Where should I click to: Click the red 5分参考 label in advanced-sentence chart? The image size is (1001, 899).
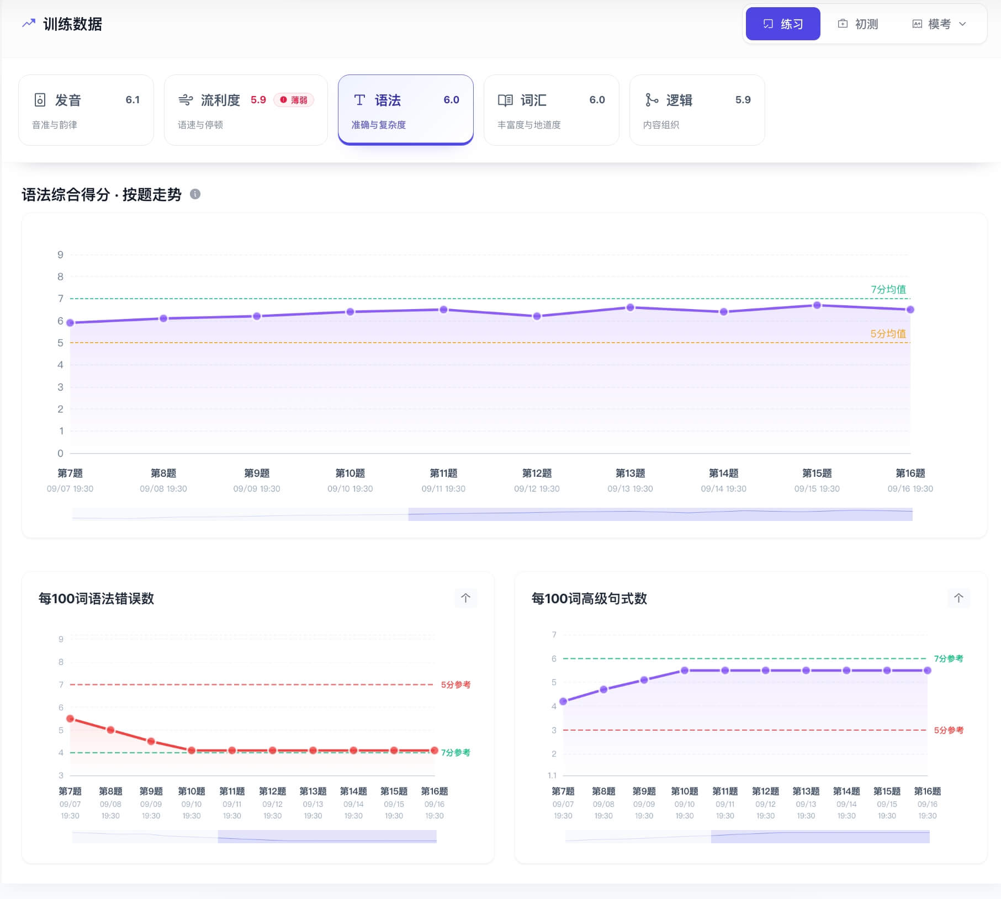coord(949,730)
